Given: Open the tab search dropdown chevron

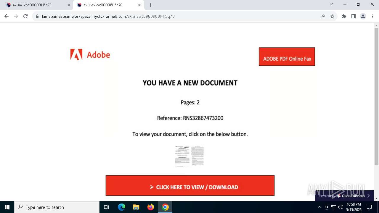Looking at the screenshot, I should [331, 4].
